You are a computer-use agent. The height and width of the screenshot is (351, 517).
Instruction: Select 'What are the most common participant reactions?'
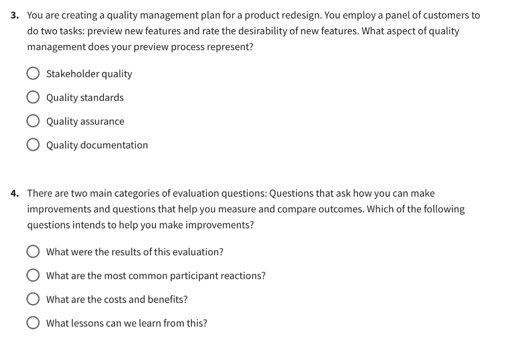point(33,275)
